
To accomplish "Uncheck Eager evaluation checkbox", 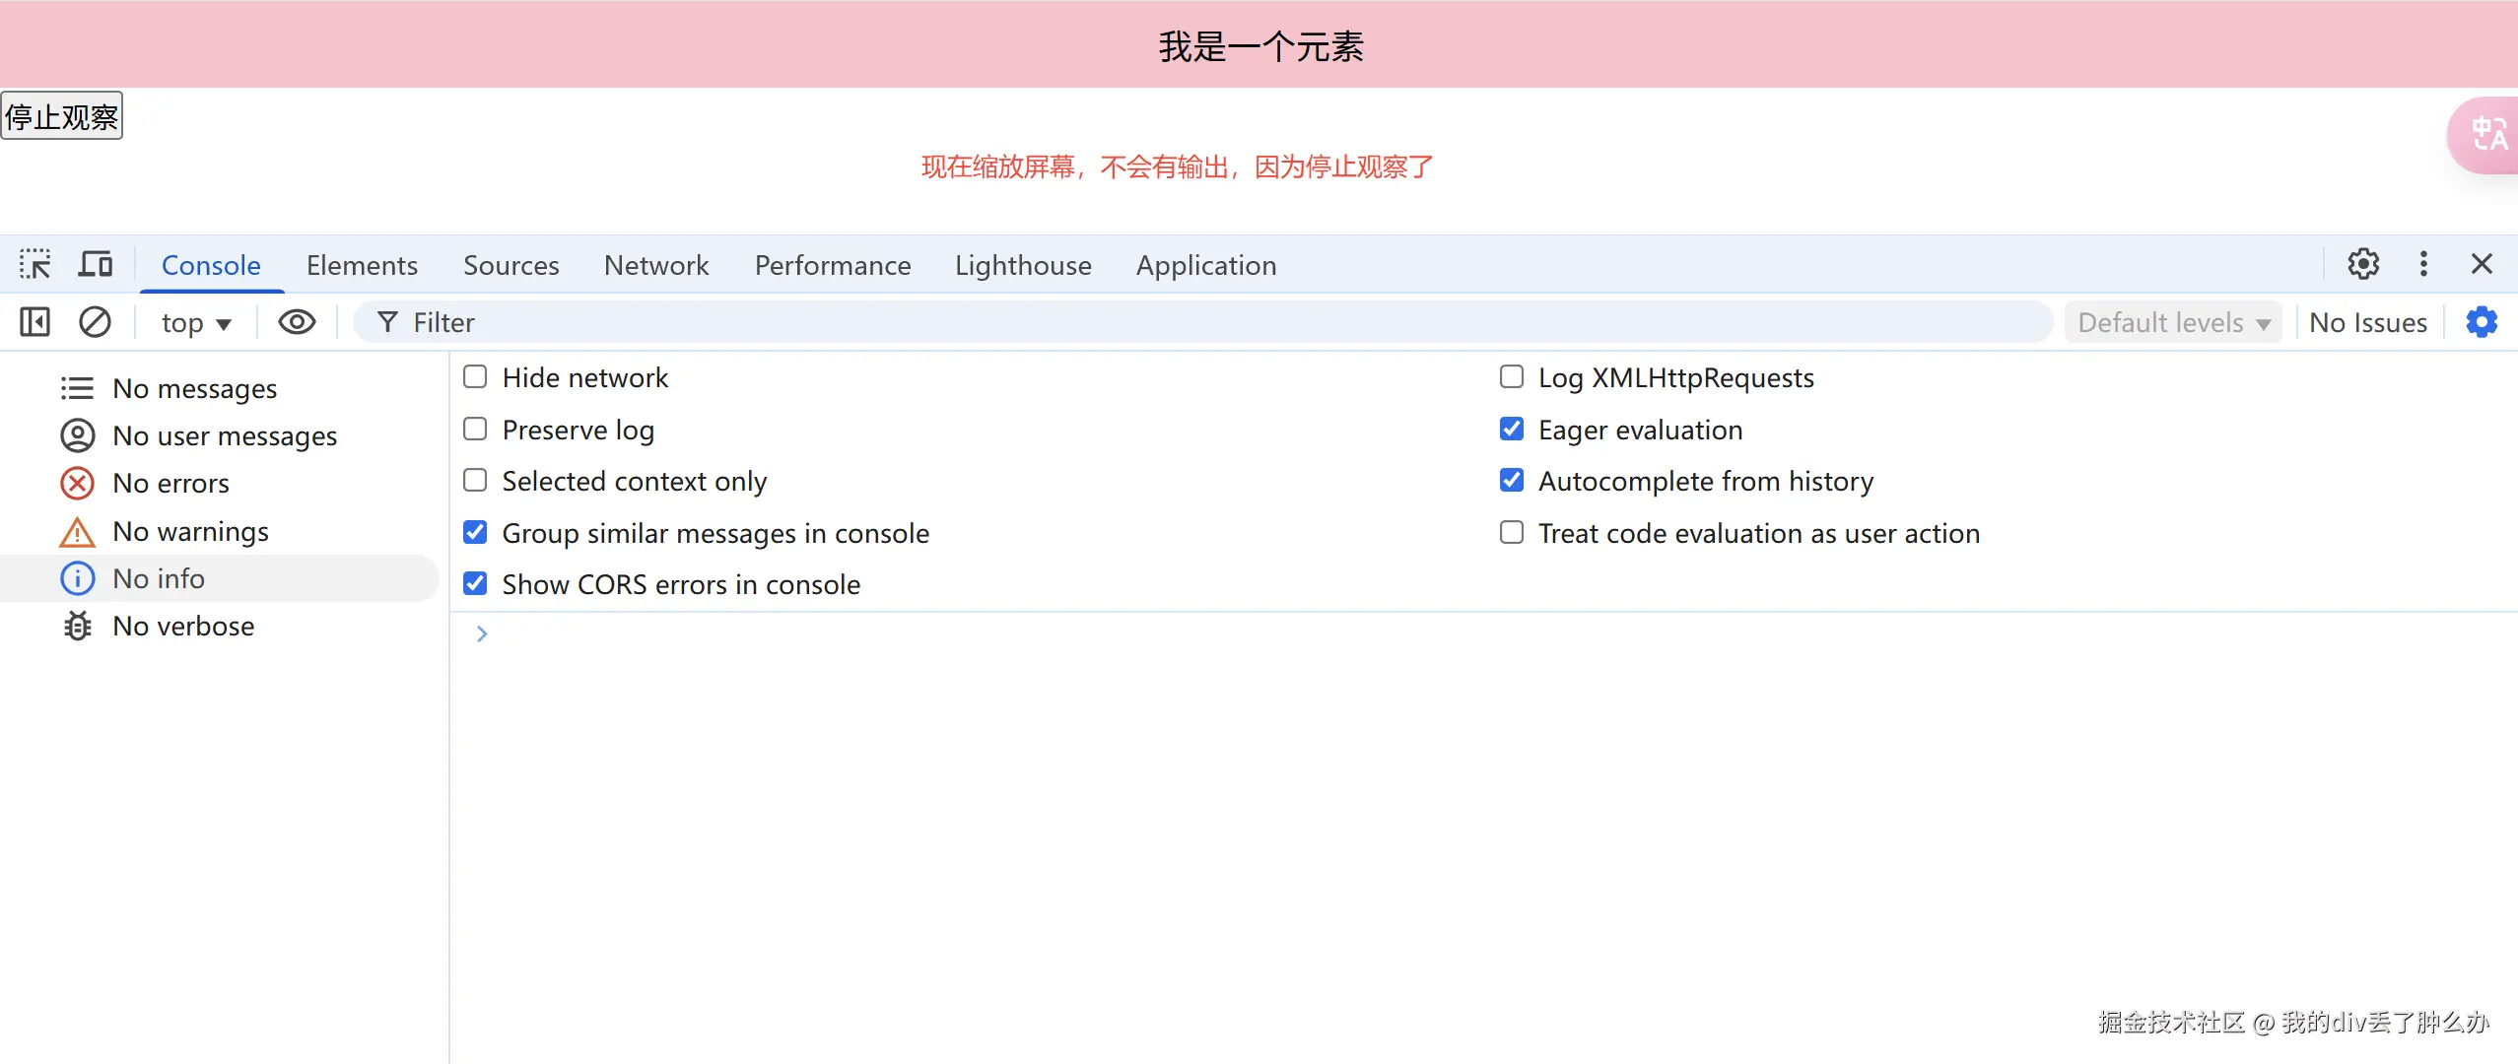I will tap(1511, 430).
